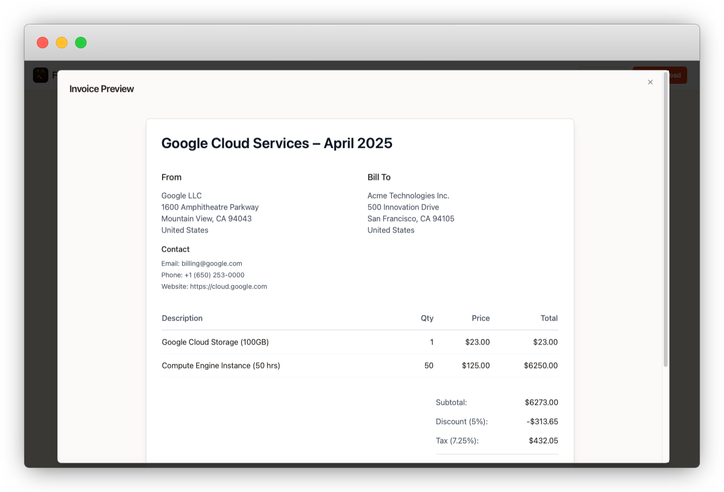Click the 'Phone: +1 (650) 253-0000' line
Screen dimensions: 724x492
pyautogui.click(x=203, y=275)
